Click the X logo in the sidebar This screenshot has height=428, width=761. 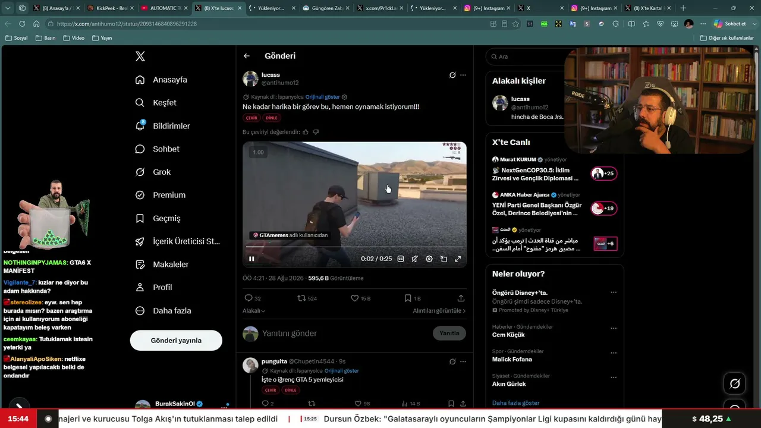tap(140, 56)
